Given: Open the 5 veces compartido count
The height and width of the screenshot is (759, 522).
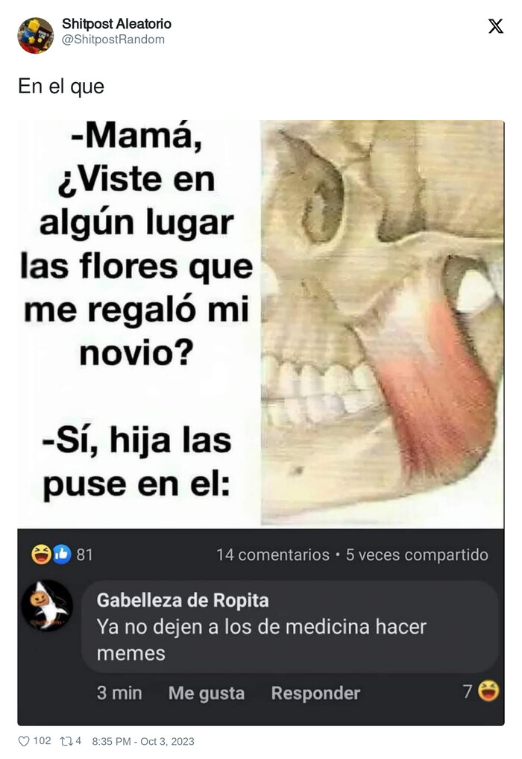Looking at the screenshot, I should [x=417, y=555].
